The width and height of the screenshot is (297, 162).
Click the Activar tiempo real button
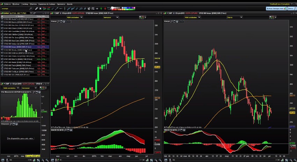pos(276,8)
